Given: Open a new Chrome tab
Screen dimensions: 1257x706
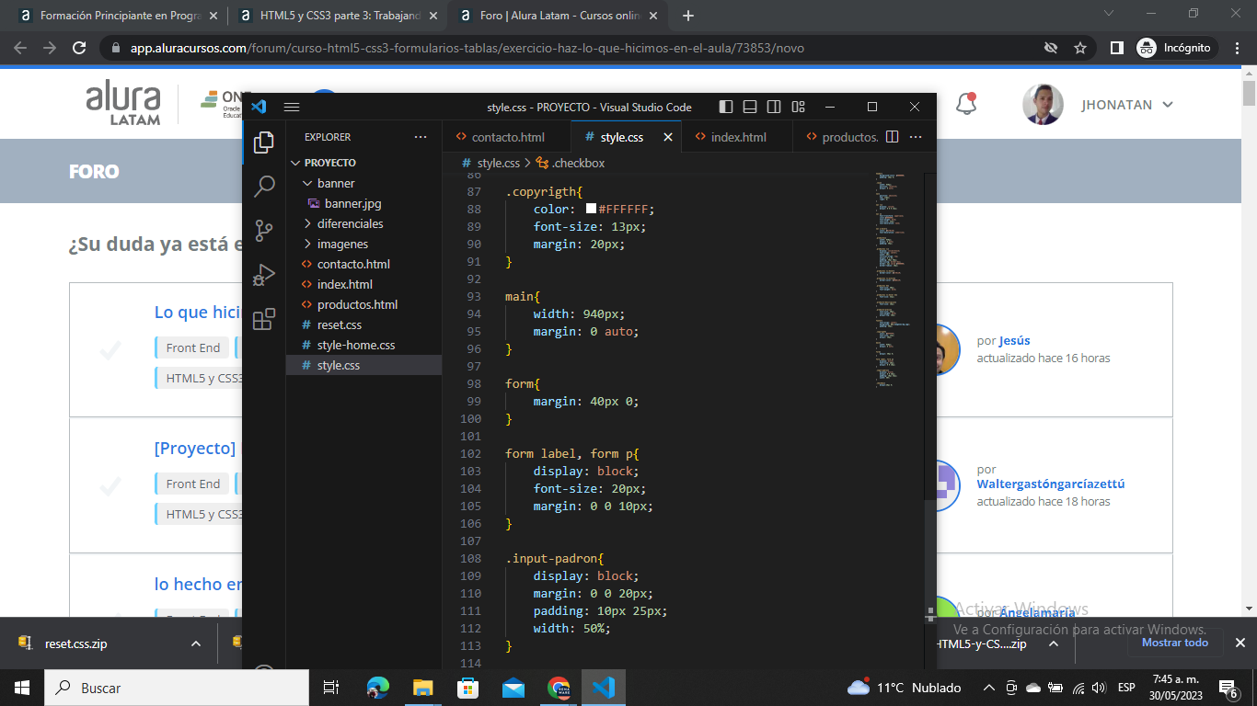Looking at the screenshot, I should pos(688,16).
